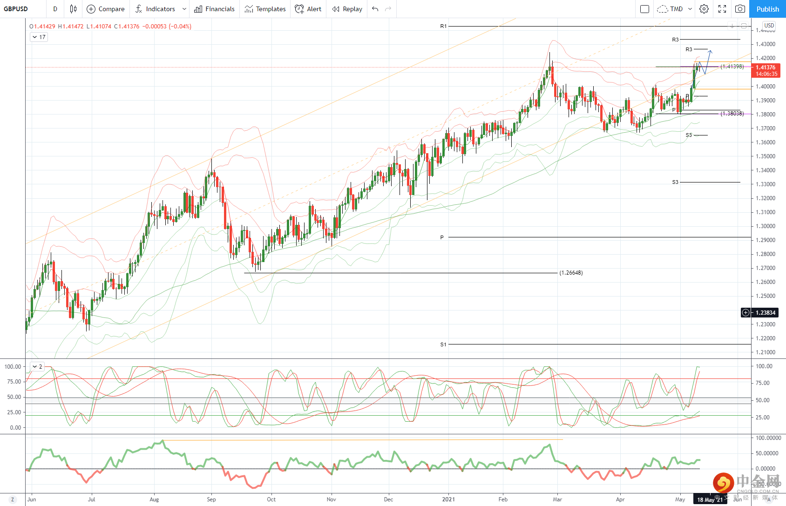Open the select layout square icon
This screenshot has height=506, width=786.
pos(645,9)
